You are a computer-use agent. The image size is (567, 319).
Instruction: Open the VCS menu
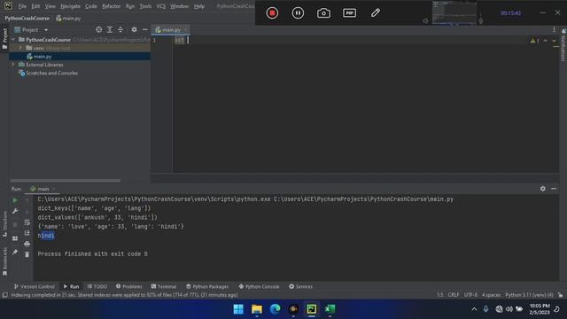coord(161,6)
